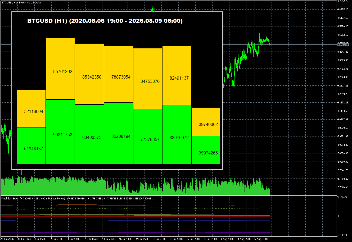Select price scale value 59314.40
Image resolution: width=352 pixels, height=242 pixels.
[343, 145]
